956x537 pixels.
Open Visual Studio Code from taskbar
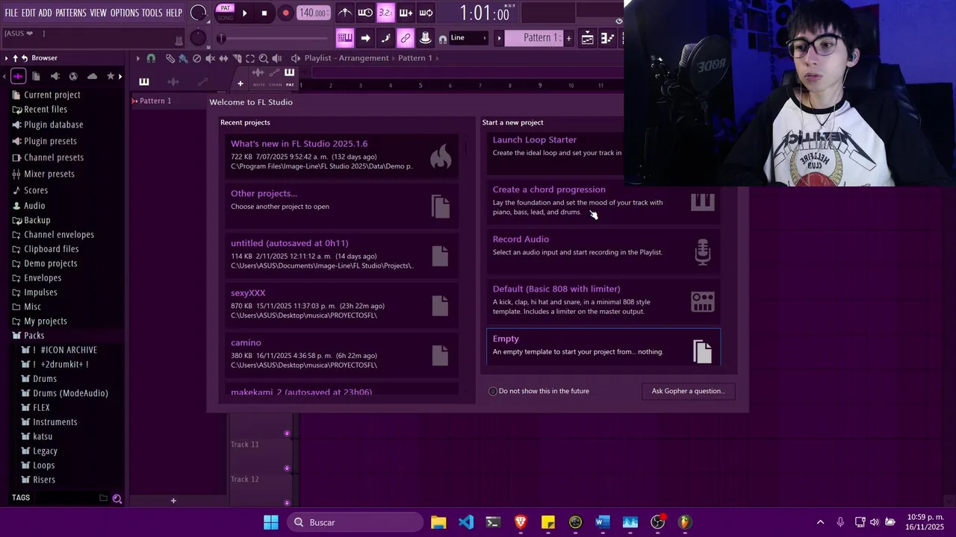pos(466,522)
